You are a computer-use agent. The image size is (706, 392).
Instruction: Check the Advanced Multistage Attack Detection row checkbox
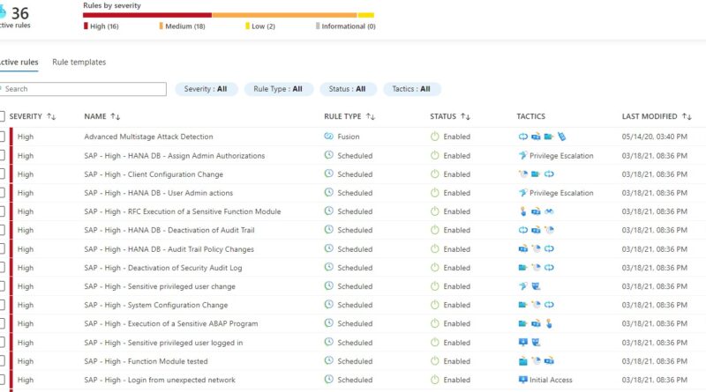click(x=2, y=137)
